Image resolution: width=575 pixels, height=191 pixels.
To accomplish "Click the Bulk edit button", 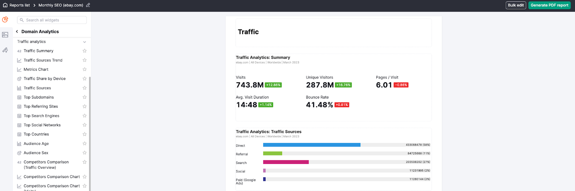I will [x=516, y=5].
